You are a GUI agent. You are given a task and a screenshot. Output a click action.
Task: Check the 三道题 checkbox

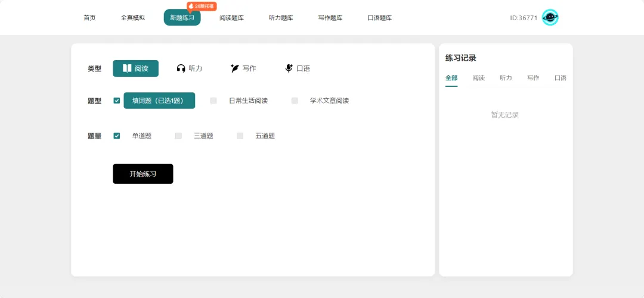click(178, 136)
